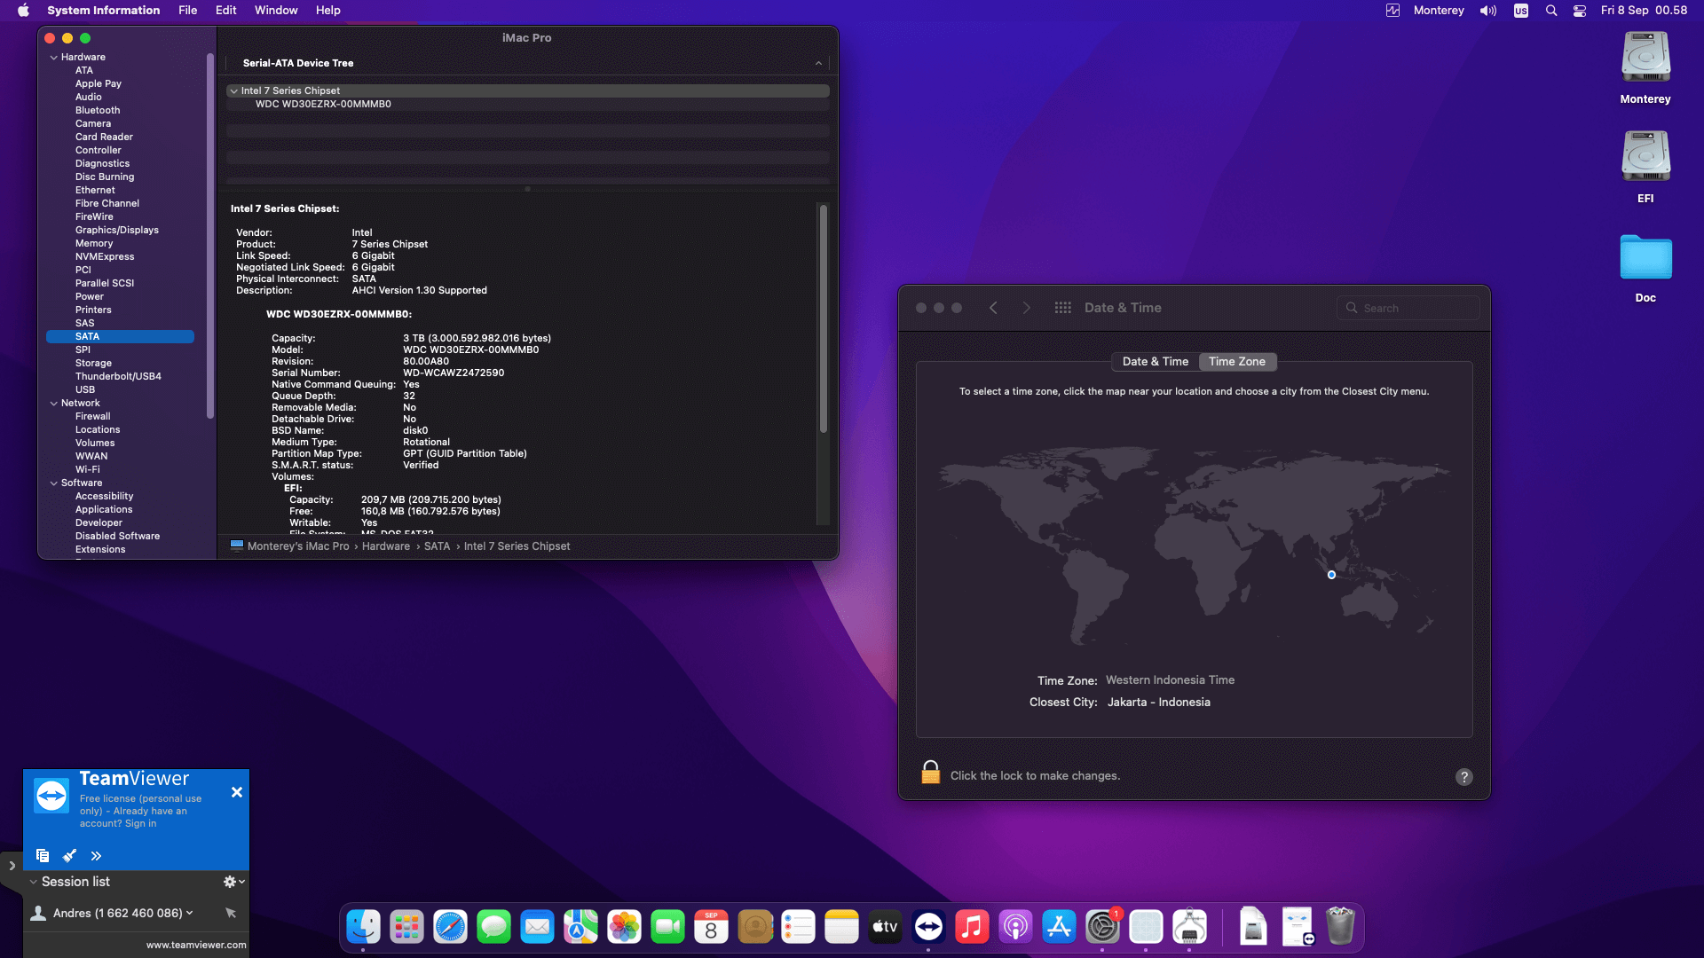Show all preferences grid icon
The width and height of the screenshot is (1704, 958).
coord(1062,308)
